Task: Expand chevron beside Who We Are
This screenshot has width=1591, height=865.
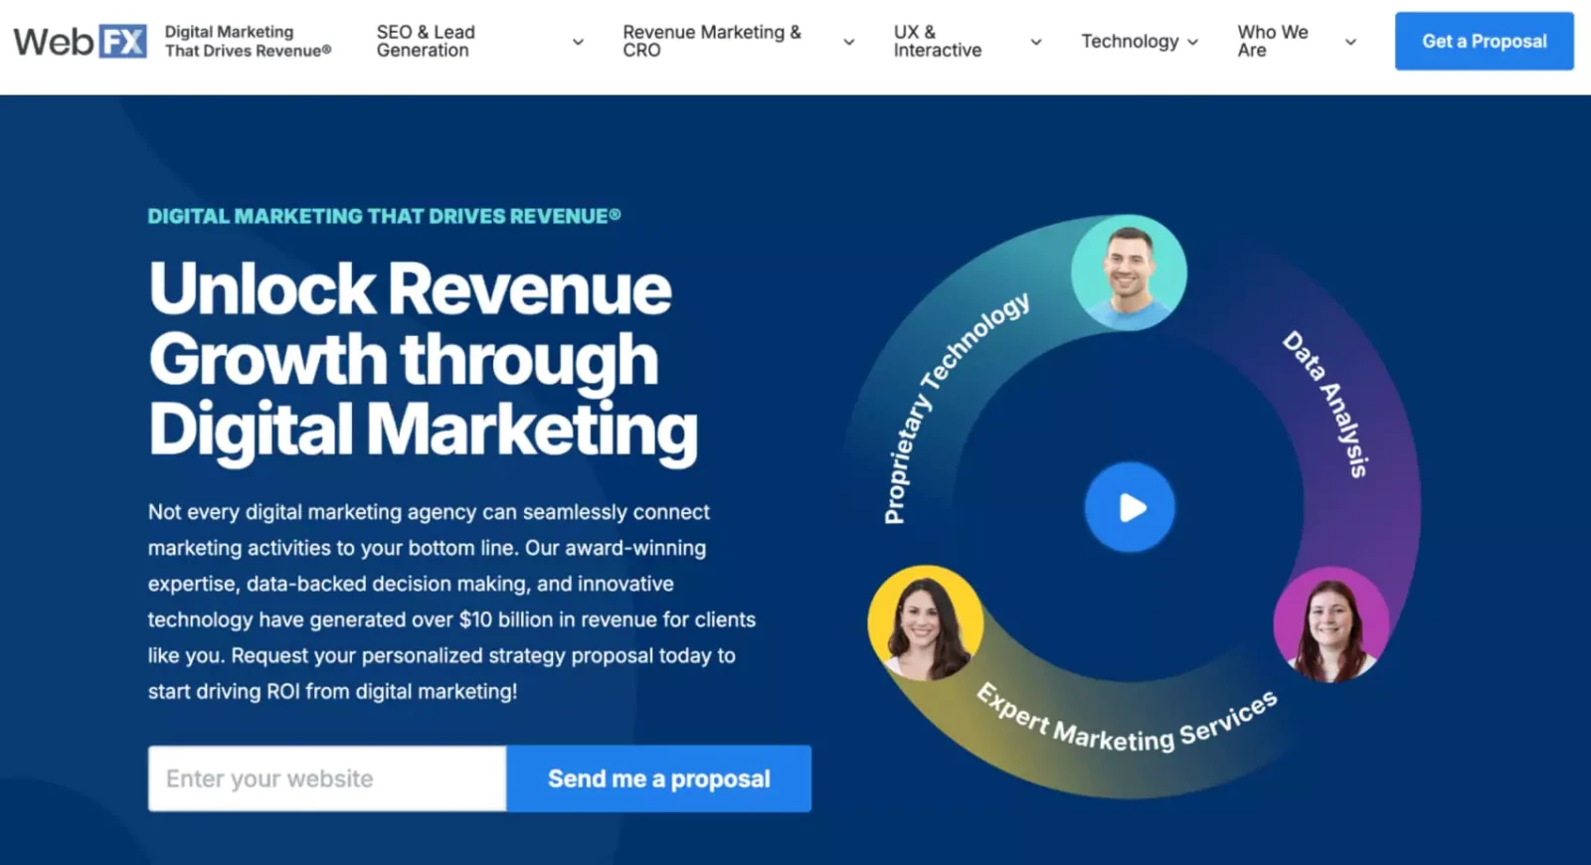Action: [x=1349, y=42]
